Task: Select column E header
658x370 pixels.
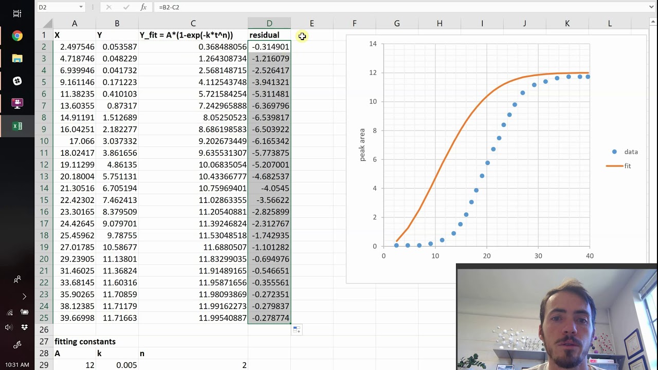Action: (312, 24)
